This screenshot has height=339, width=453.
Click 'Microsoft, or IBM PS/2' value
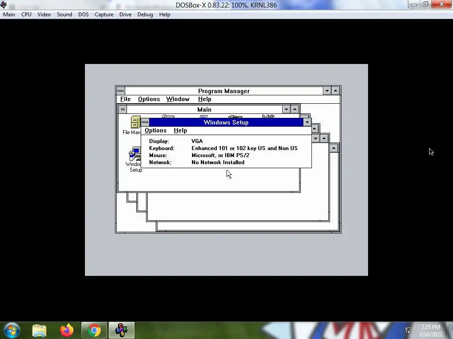pos(220,155)
